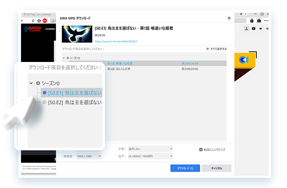Click the episode title heading in the dialog
The height and width of the screenshot is (188, 287).
pyautogui.click(x=134, y=28)
